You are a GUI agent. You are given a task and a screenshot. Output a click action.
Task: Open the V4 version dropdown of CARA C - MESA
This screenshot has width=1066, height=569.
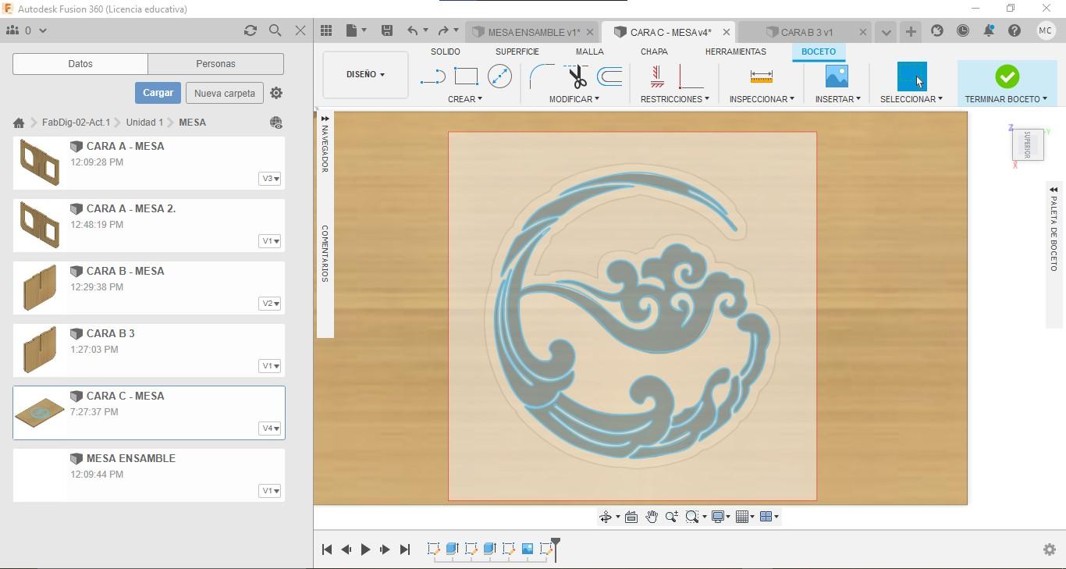[269, 429]
